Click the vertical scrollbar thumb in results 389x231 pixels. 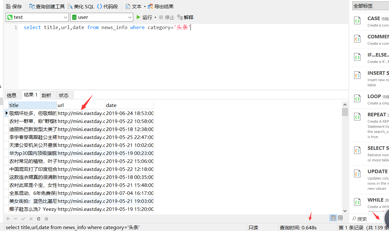click(x=345, y=112)
